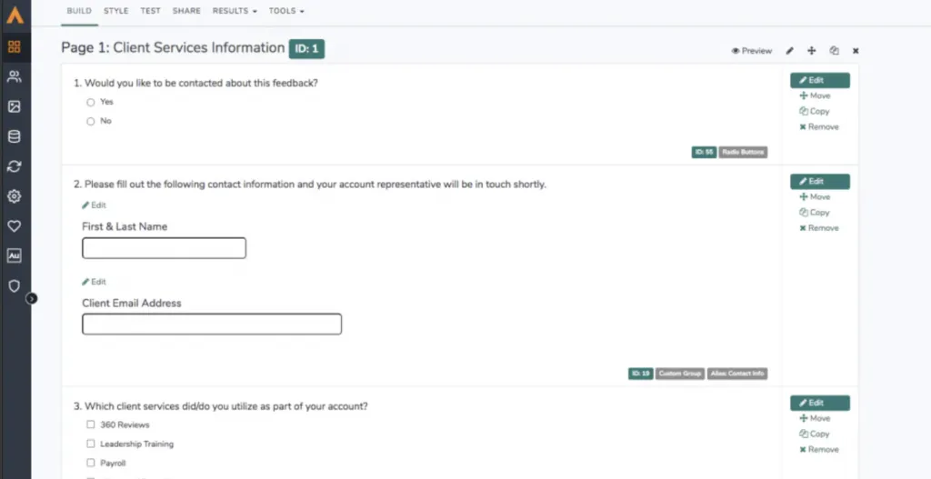Image resolution: width=931 pixels, height=479 pixels.
Task: Switch to the Share tab
Action: point(186,11)
